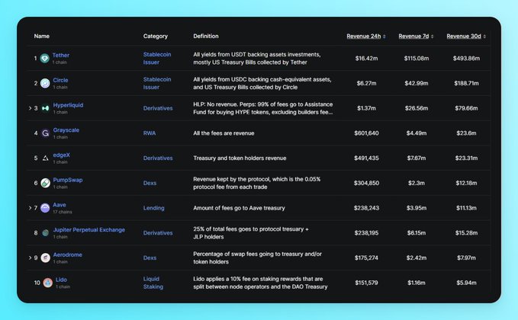This screenshot has height=320, width=518.
Task: Expand the Aave row chevron
Action: click(x=30, y=208)
